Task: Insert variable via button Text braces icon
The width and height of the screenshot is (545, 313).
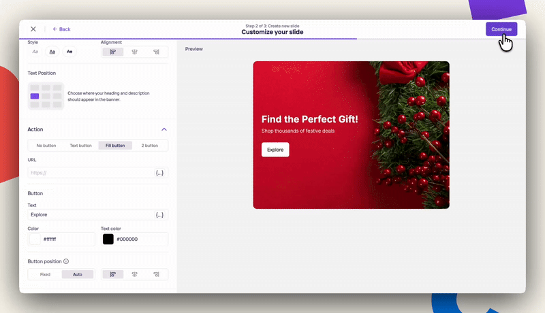Action: tap(159, 215)
